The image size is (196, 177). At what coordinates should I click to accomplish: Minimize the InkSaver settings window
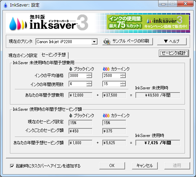click(163, 4)
